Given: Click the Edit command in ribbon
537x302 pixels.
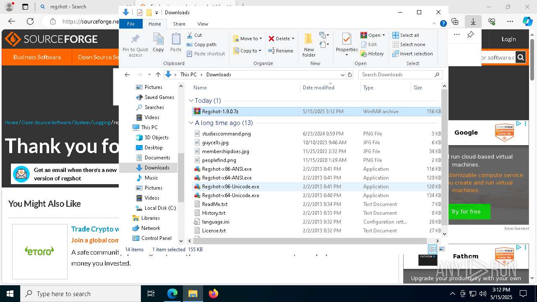Looking at the screenshot, I should coord(369,44).
